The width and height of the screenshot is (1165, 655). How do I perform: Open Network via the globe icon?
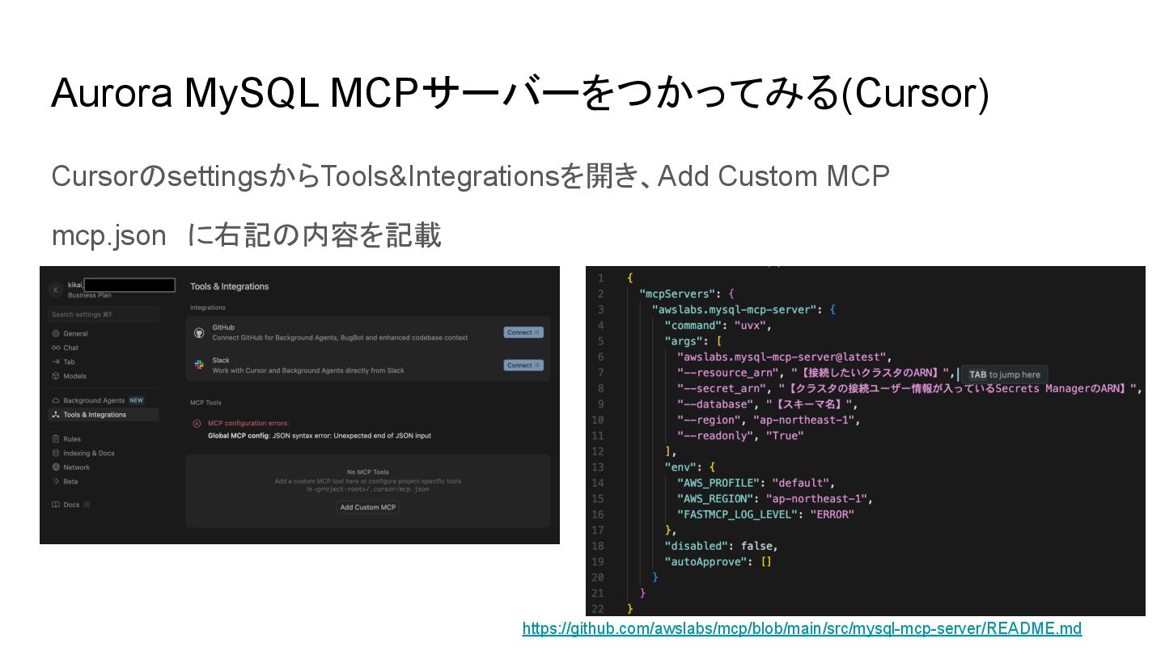pyautogui.click(x=55, y=467)
